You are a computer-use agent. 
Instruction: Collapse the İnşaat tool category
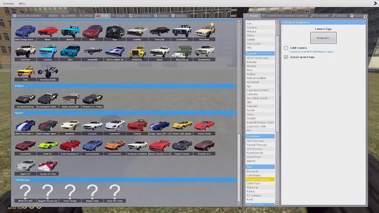click(260, 53)
